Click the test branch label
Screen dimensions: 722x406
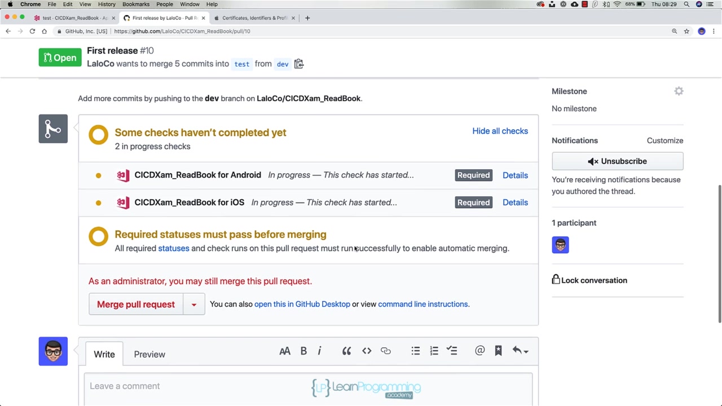point(242,64)
